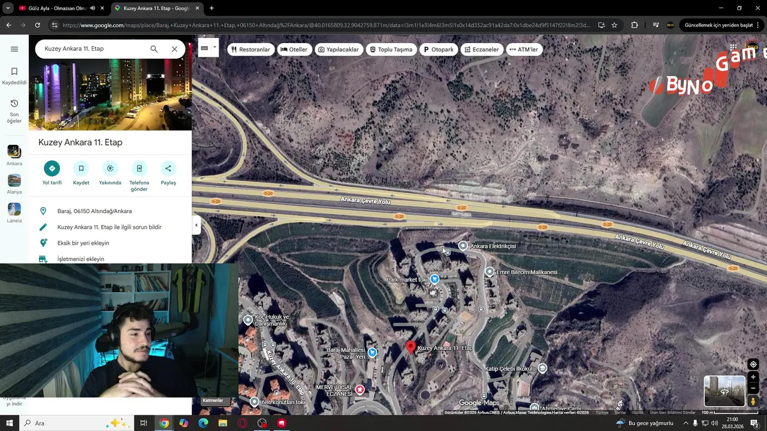Screen dimensions: 767x431
Task: Reload the page
Action: click(x=37, y=25)
